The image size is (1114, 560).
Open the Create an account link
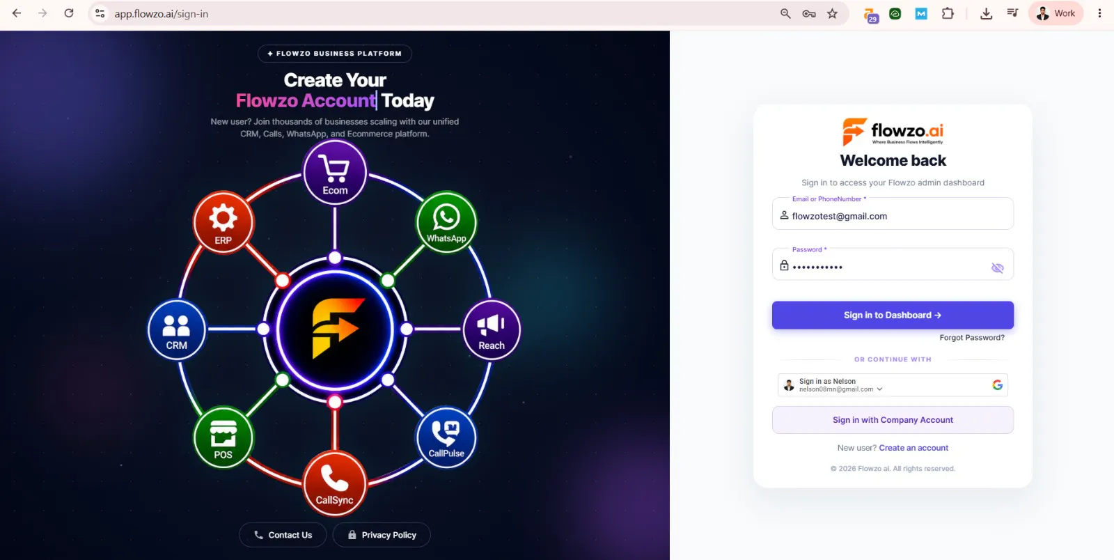(913, 448)
